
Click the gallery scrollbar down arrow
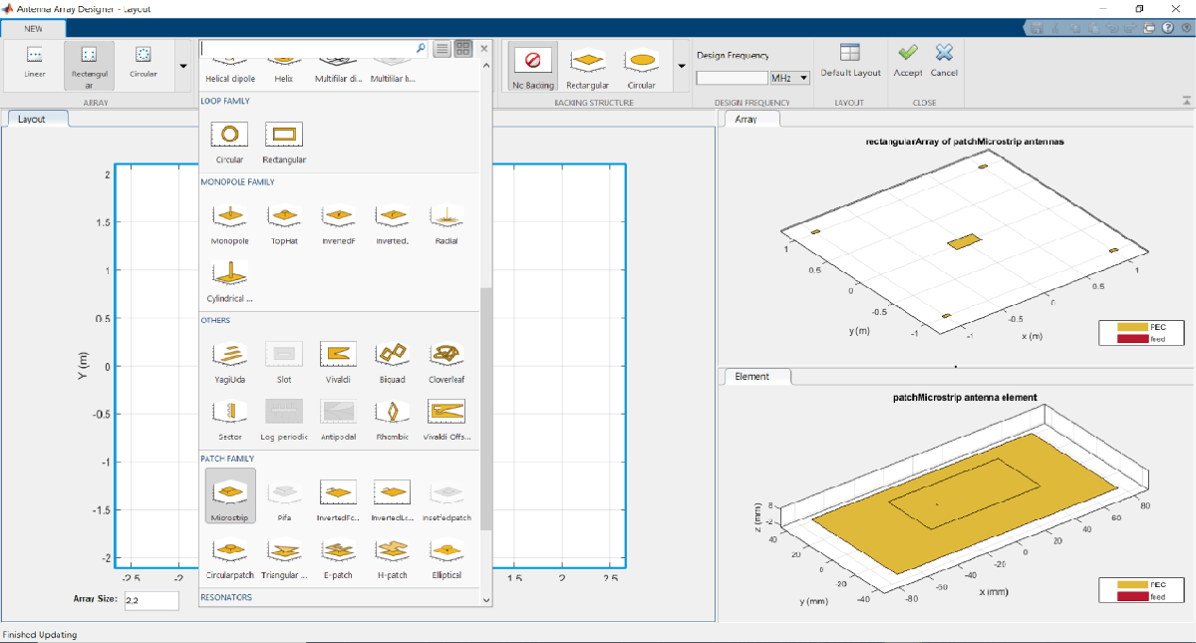(x=486, y=599)
